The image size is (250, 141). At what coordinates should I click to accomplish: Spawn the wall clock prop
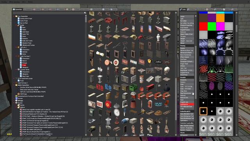coord(116,112)
